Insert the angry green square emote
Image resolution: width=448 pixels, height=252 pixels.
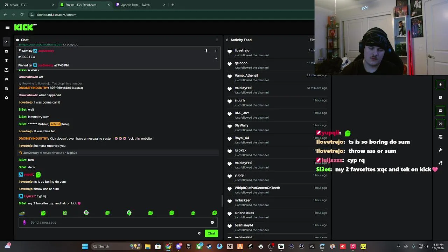[x=65, y=213]
